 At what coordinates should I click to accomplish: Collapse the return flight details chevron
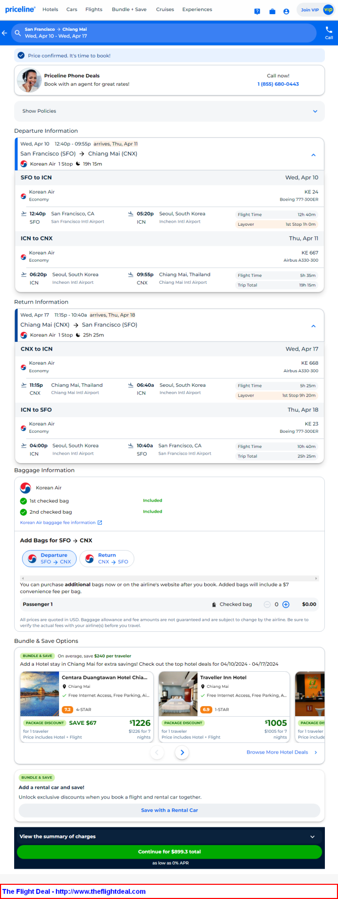click(x=313, y=326)
